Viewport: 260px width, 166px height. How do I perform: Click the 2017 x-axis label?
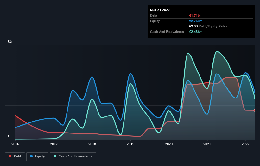tap(54, 144)
